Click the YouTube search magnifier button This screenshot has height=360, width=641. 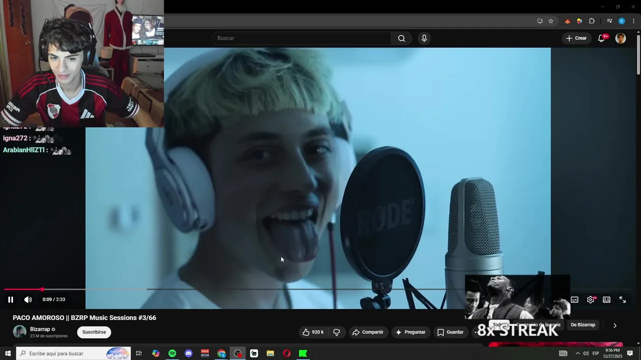tap(402, 38)
